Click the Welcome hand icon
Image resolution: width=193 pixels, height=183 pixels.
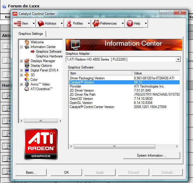(x=27, y=42)
